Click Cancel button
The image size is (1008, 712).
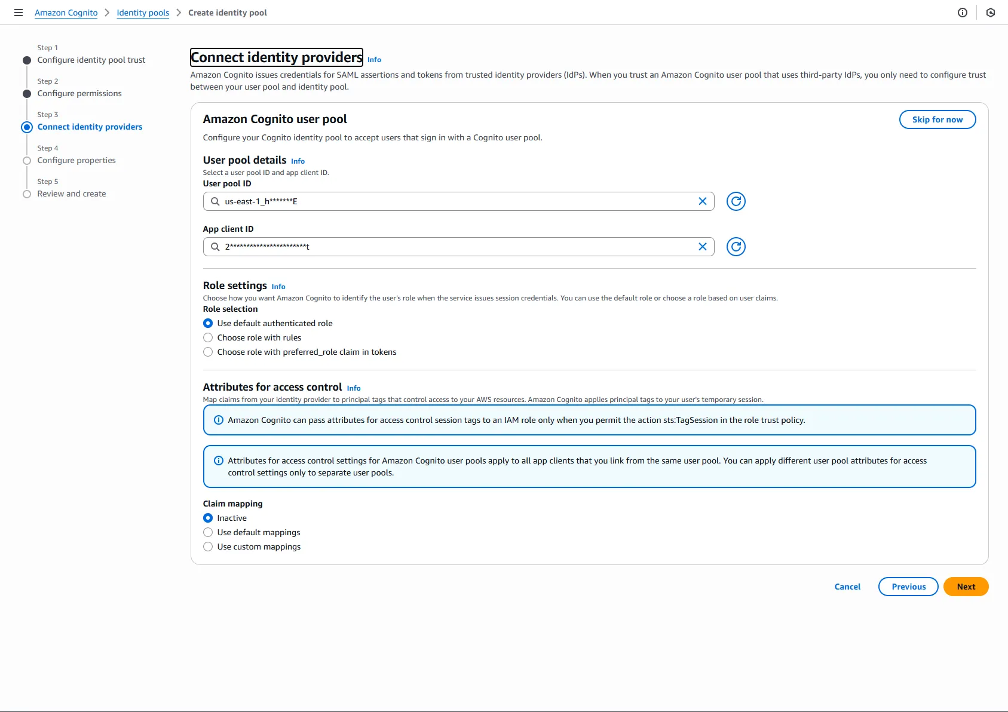[847, 587]
